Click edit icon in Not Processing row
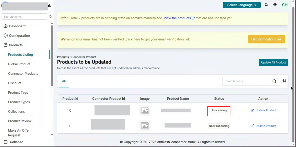Screen dimensions: 296x147 (252, 126)
